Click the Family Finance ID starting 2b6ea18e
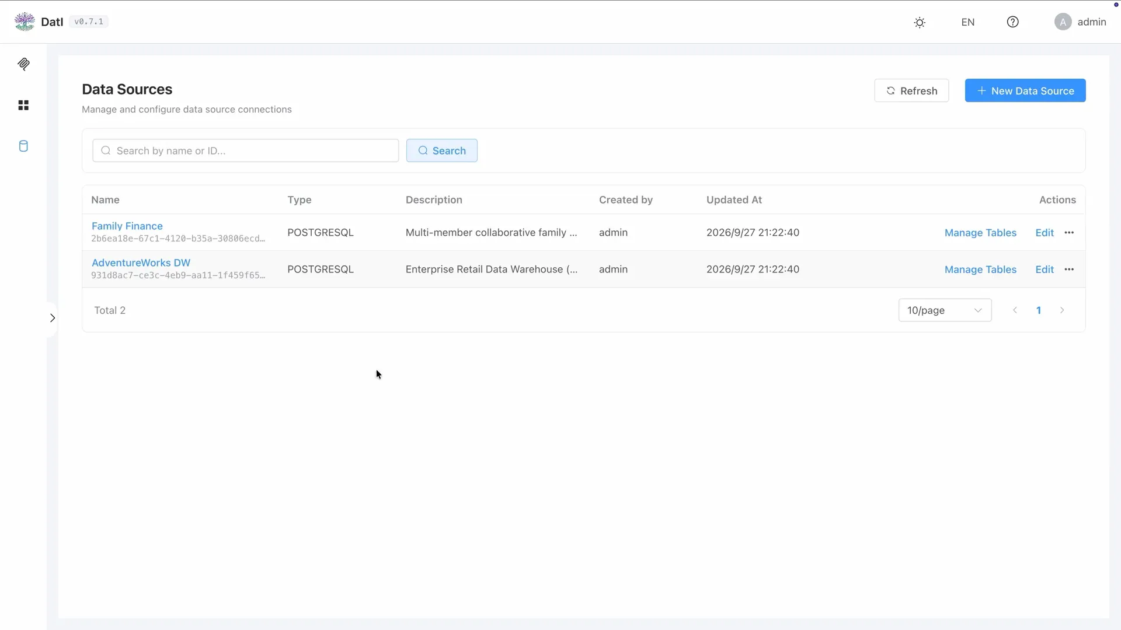 pyautogui.click(x=178, y=239)
